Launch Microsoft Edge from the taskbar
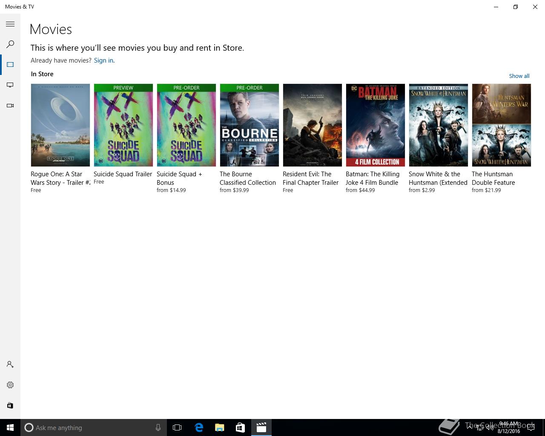The width and height of the screenshot is (545, 436). [199, 427]
